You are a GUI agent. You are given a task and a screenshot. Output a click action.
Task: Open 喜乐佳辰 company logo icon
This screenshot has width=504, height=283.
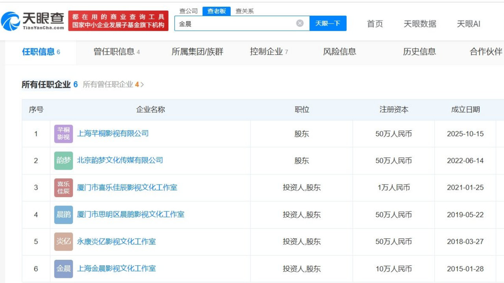click(x=63, y=188)
